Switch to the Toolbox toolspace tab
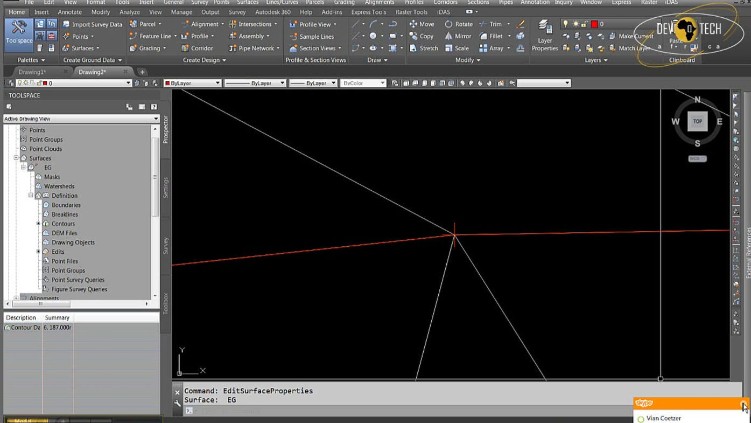 point(166,303)
